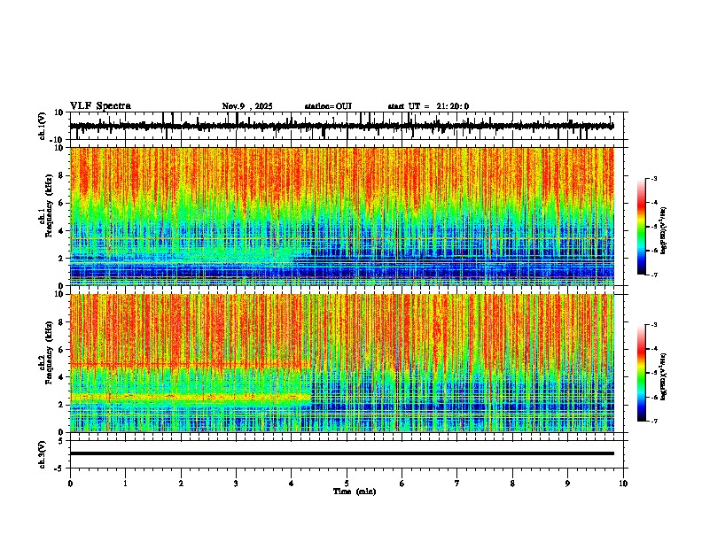Click the "7" tick on the Time axis
The image size is (702, 542).
pyautogui.click(x=457, y=484)
